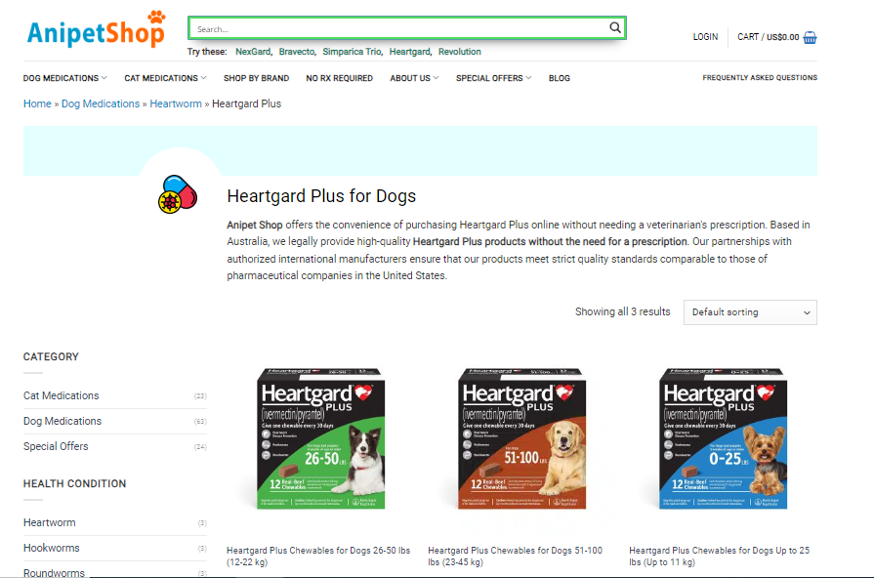874x578 pixels.
Task: Open the Shop By Brand menu item
Action: [x=257, y=78]
